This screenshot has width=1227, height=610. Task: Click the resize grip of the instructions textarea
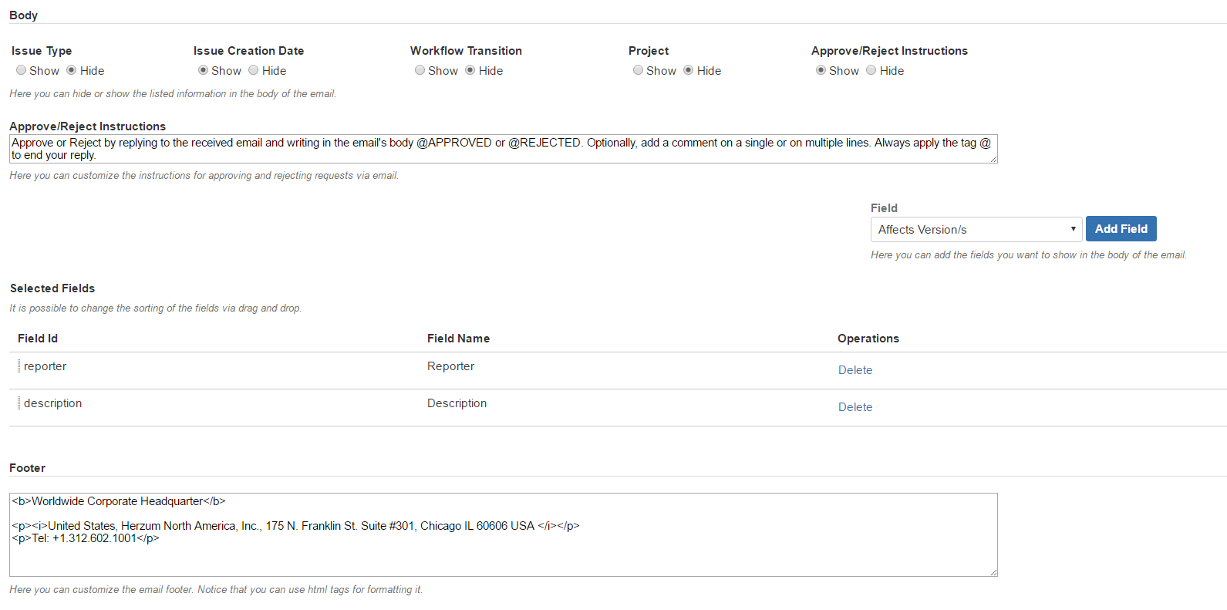pos(993,159)
